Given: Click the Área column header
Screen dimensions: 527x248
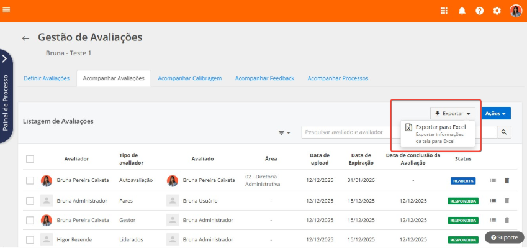Looking at the screenshot, I should pyautogui.click(x=271, y=159).
